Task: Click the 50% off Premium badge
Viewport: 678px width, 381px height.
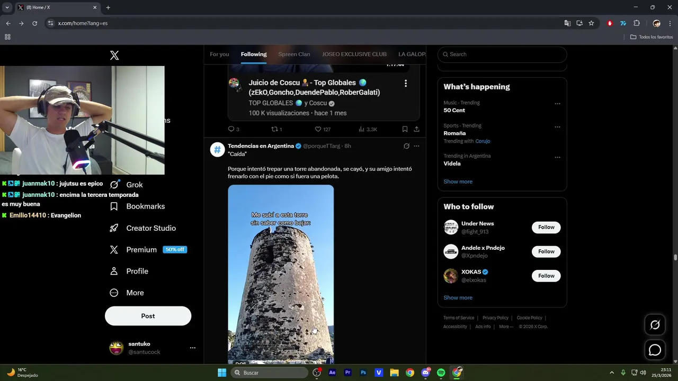Action: [x=175, y=250]
